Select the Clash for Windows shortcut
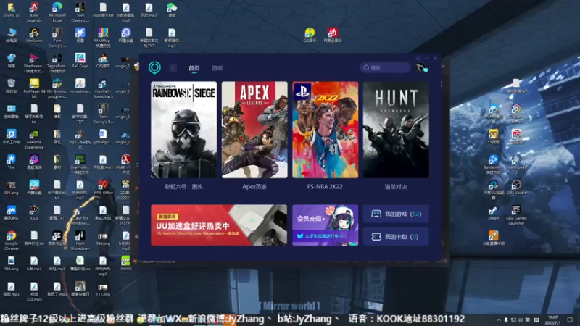Image resolution: width=580 pixels, height=326 pixels. pos(80,215)
